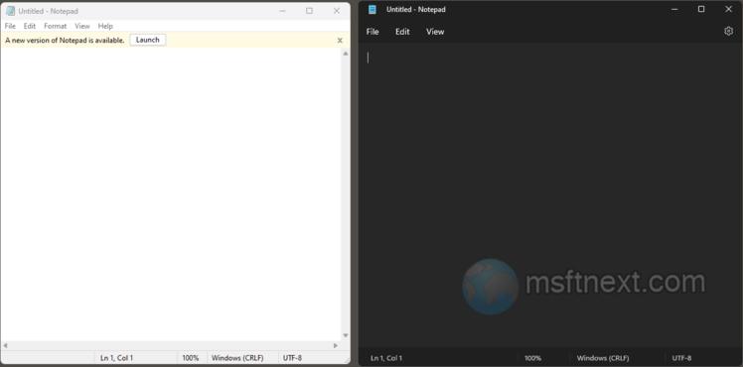Open View menu in dark Notepad window
The image size is (743, 367).
click(x=435, y=32)
